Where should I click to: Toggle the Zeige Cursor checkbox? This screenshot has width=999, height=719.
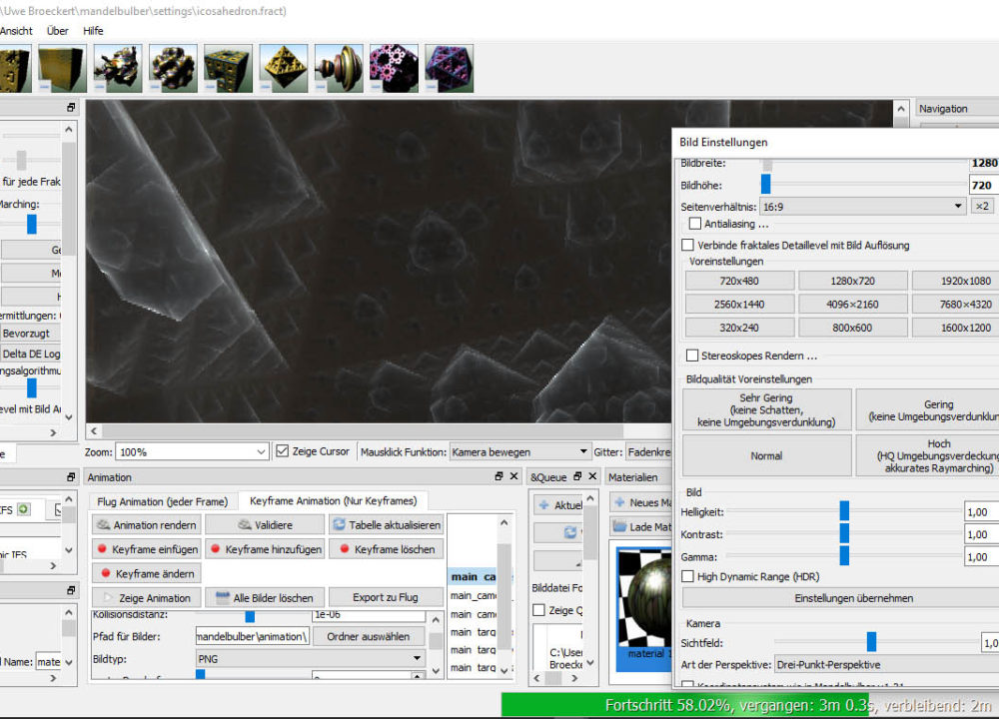(283, 451)
